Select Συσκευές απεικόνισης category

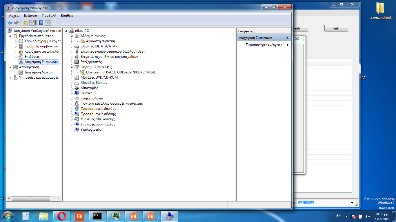coord(97,119)
